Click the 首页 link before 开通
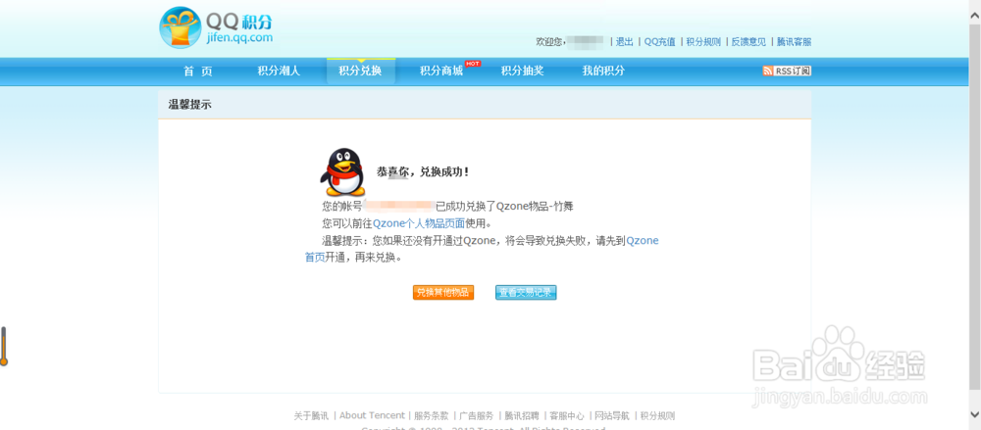The width and height of the screenshot is (981, 430). (x=315, y=258)
